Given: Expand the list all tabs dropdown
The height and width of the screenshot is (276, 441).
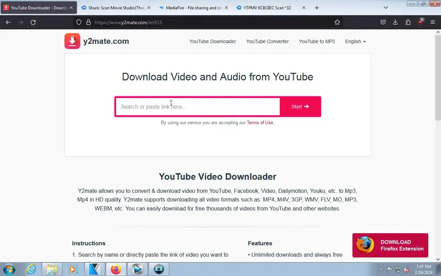Looking at the screenshot, I should (x=386, y=8).
